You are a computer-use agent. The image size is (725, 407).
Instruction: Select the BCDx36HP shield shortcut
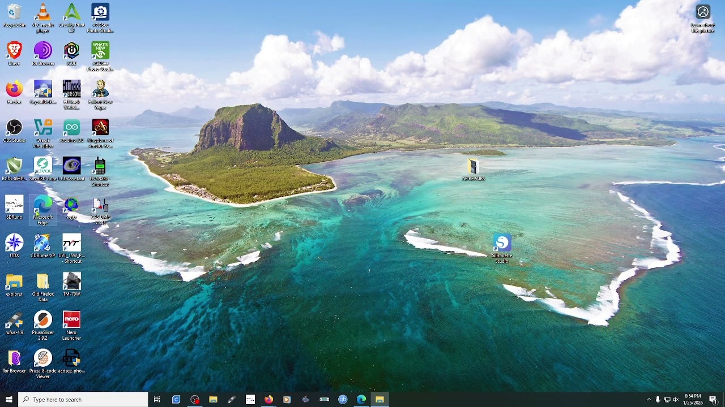[x=14, y=169]
